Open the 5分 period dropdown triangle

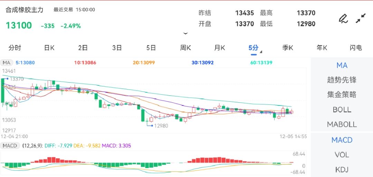click(x=261, y=52)
